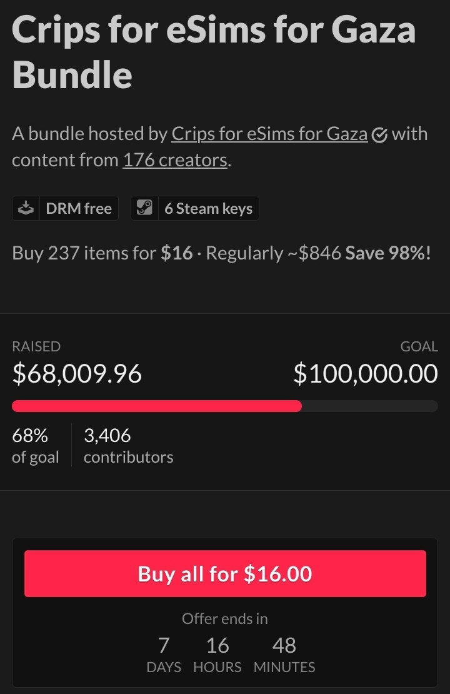Image resolution: width=450 pixels, height=694 pixels.
Task: Open the 176 creators link
Action: pos(175,160)
